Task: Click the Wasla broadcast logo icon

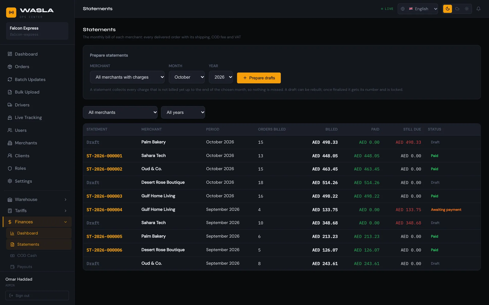Action: (11, 12)
